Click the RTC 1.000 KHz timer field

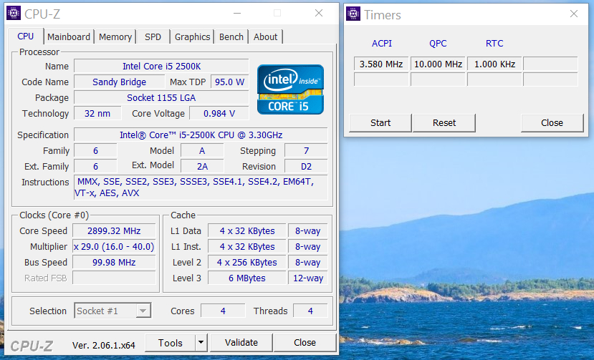pyautogui.click(x=494, y=64)
